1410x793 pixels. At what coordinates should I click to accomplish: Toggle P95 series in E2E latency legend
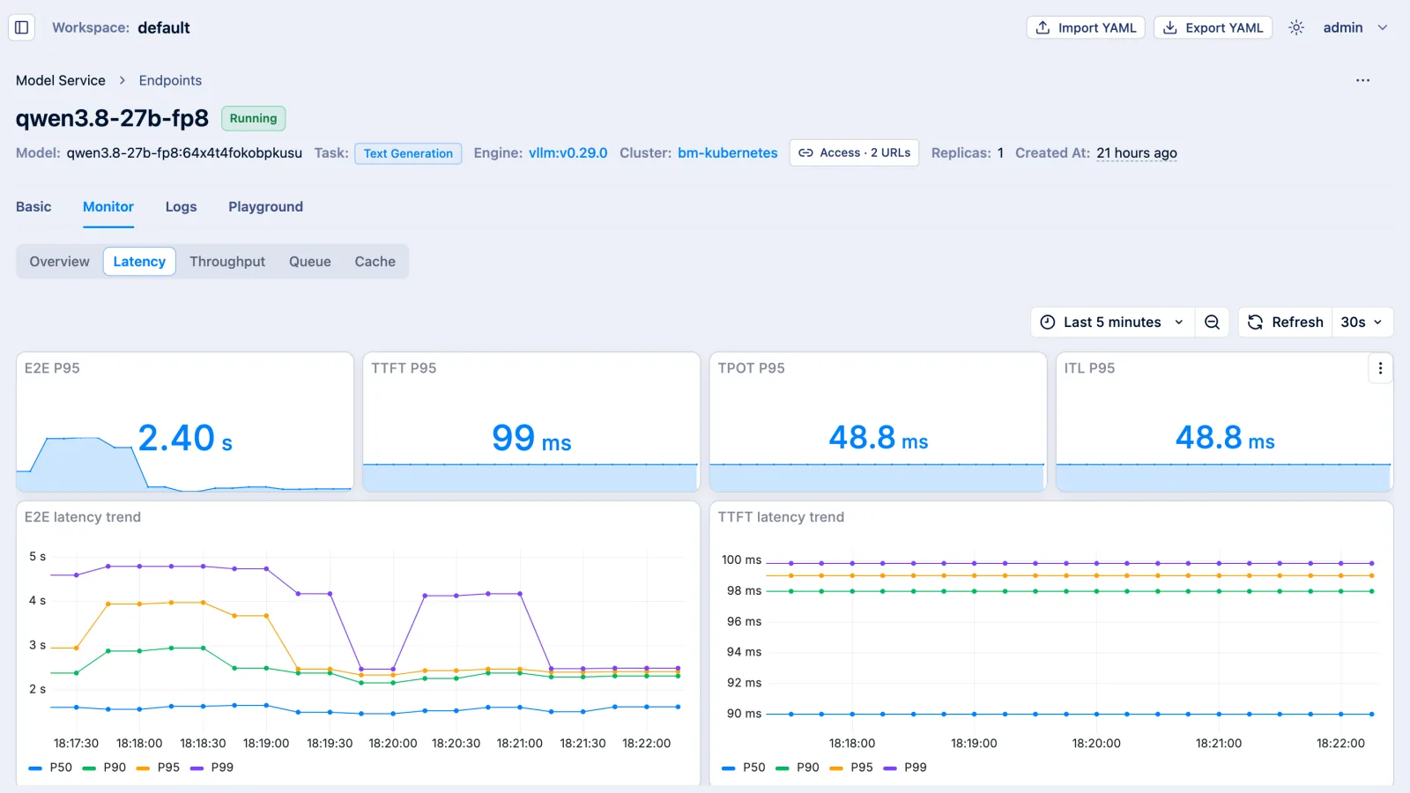pos(159,767)
